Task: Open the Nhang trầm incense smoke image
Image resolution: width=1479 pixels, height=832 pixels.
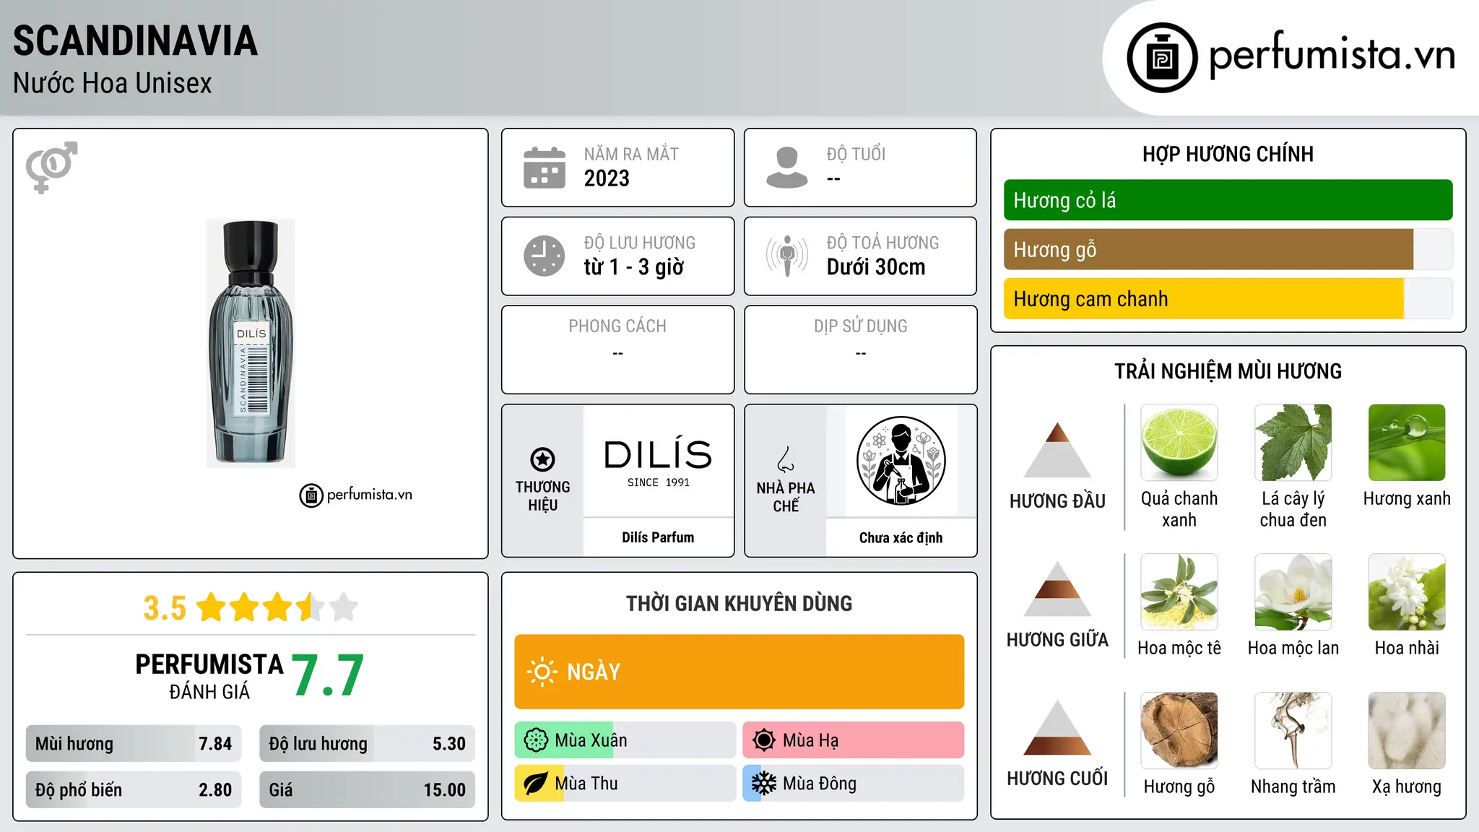Action: (x=1293, y=731)
